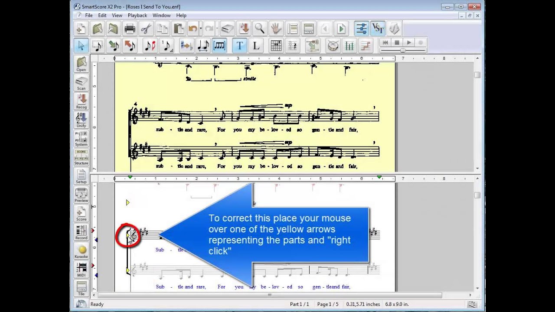Click 'Page 1 / 5' in status bar
Screen dimensions: 555x312
coord(328,304)
